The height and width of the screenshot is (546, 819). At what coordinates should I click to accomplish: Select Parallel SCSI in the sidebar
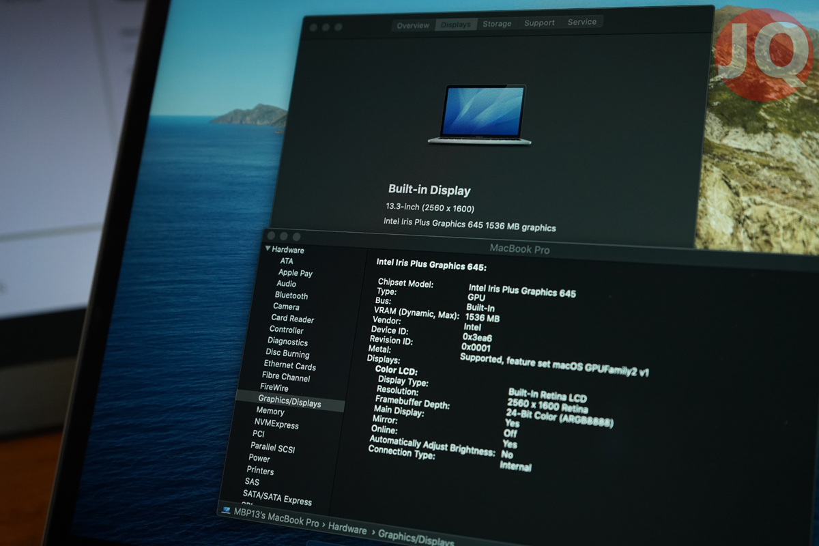(x=273, y=448)
